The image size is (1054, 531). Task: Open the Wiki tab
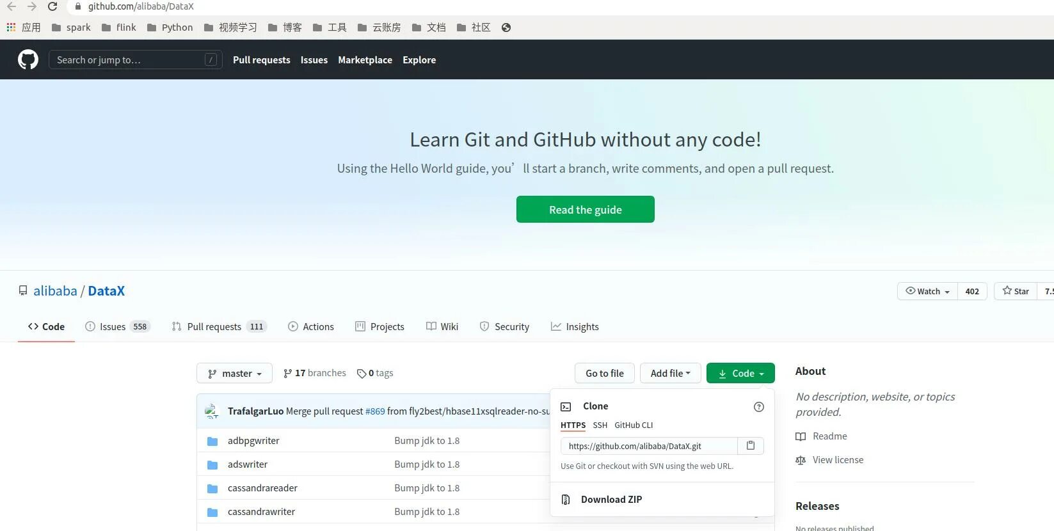coord(442,326)
